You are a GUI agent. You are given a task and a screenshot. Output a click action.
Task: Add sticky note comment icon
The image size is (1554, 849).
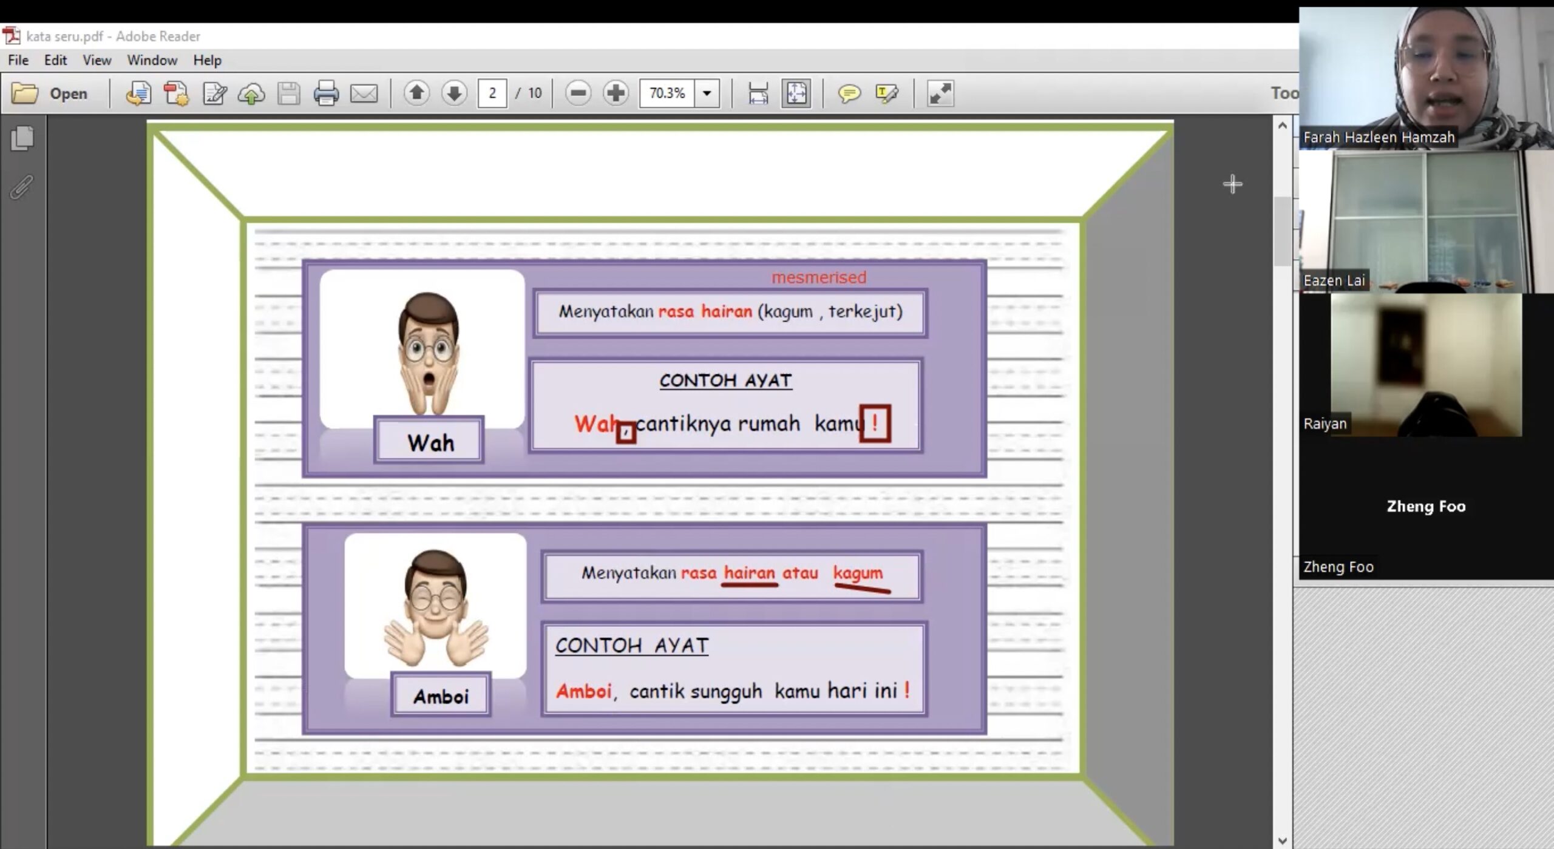849,93
